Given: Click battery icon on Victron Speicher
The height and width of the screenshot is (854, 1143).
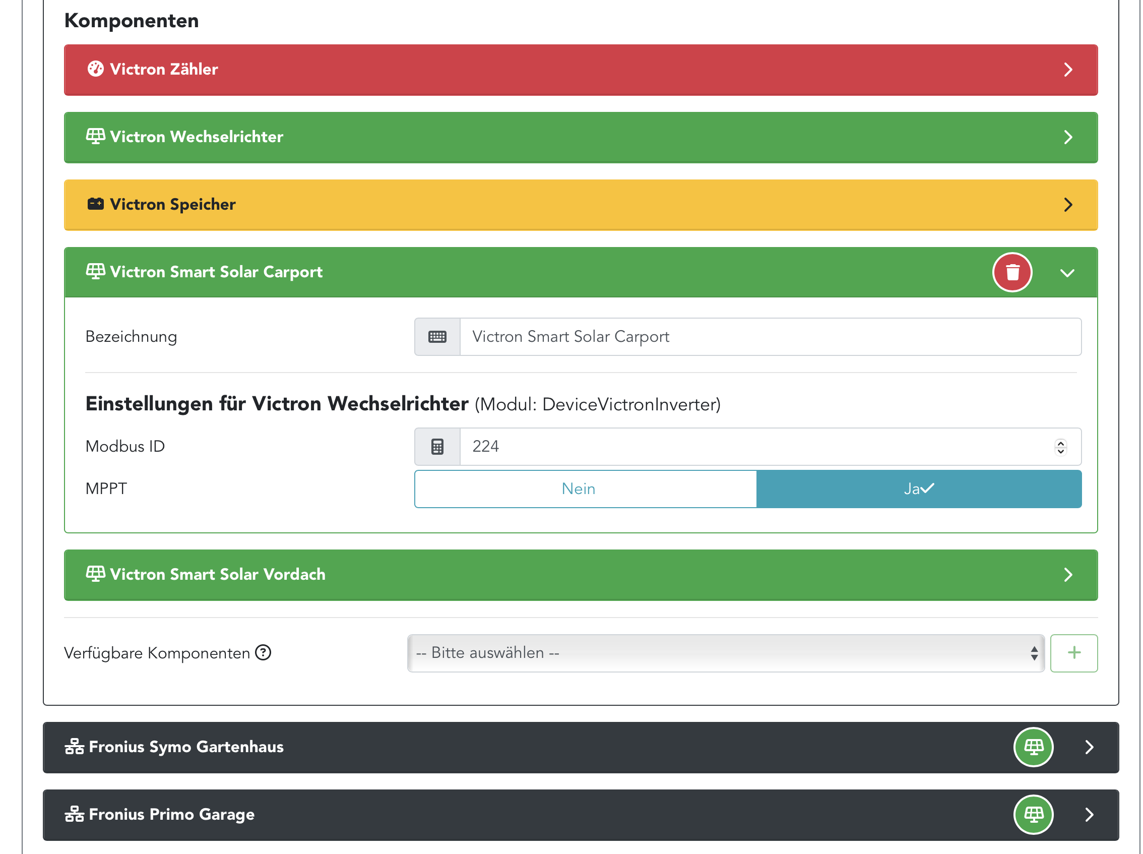Looking at the screenshot, I should click(96, 204).
